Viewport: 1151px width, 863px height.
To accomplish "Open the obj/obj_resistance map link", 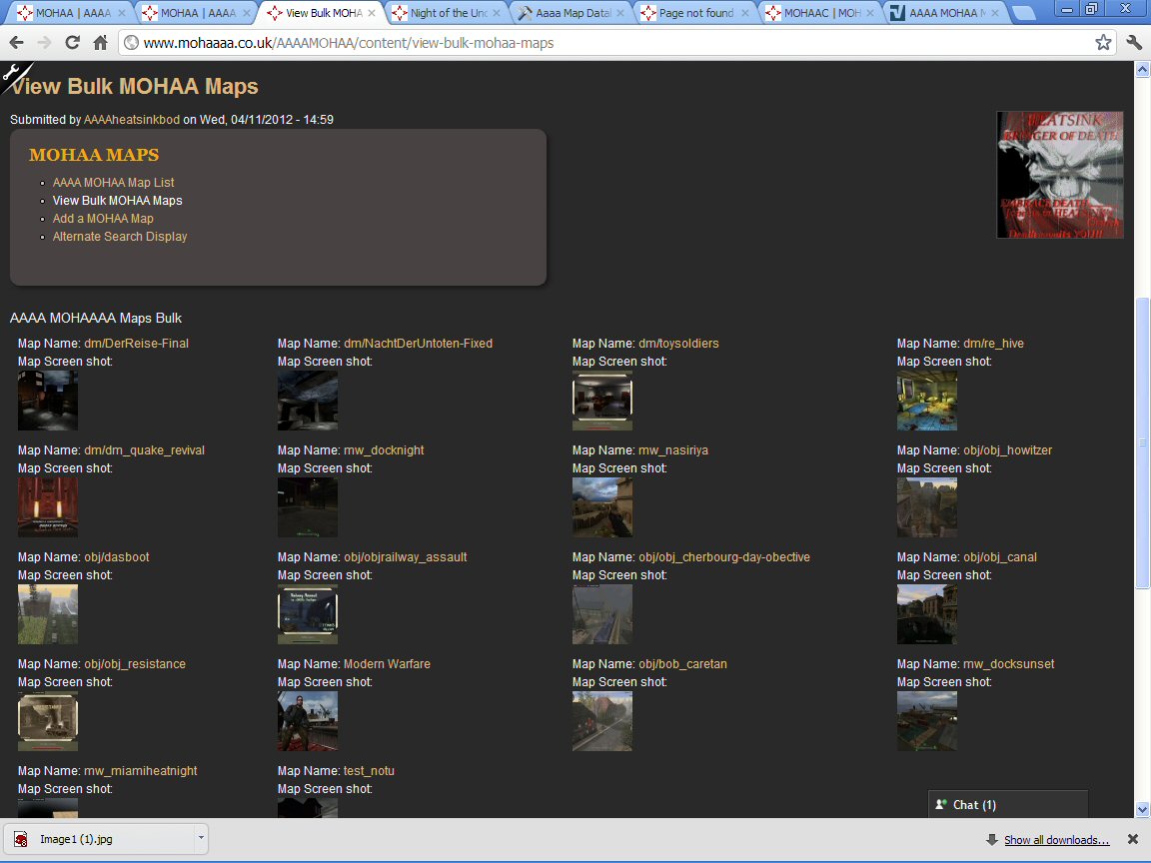I will (x=135, y=663).
